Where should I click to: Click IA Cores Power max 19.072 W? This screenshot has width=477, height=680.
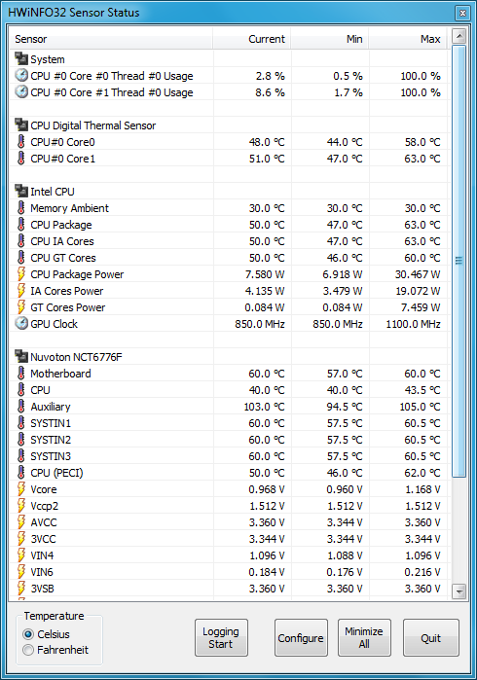pyautogui.click(x=418, y=291)
